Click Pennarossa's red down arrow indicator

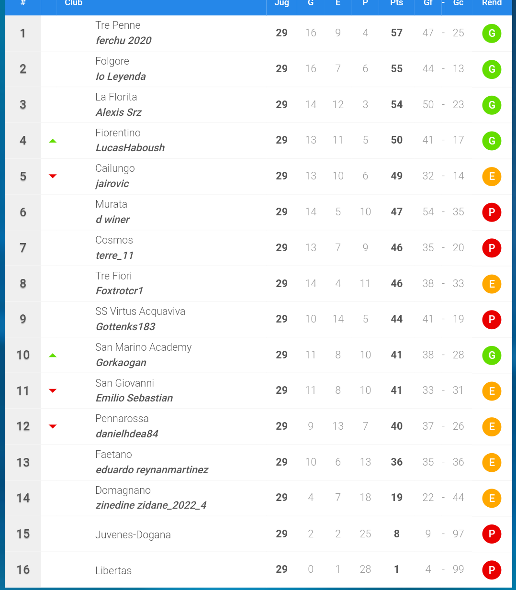[x=53, y=426]
